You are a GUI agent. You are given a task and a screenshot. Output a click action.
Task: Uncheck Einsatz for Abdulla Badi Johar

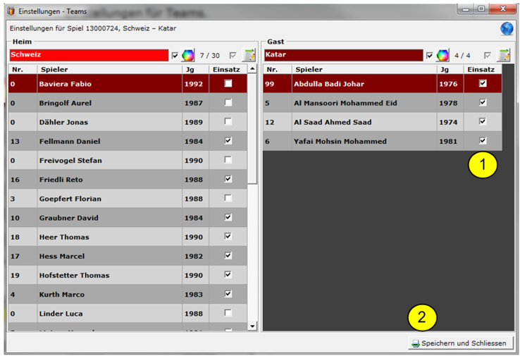[x=483, y=84]
